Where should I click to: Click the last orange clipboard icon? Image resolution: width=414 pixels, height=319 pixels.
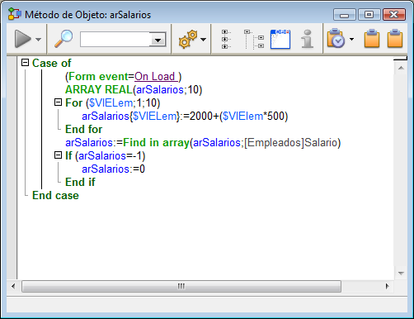click(x=395, y=38)
